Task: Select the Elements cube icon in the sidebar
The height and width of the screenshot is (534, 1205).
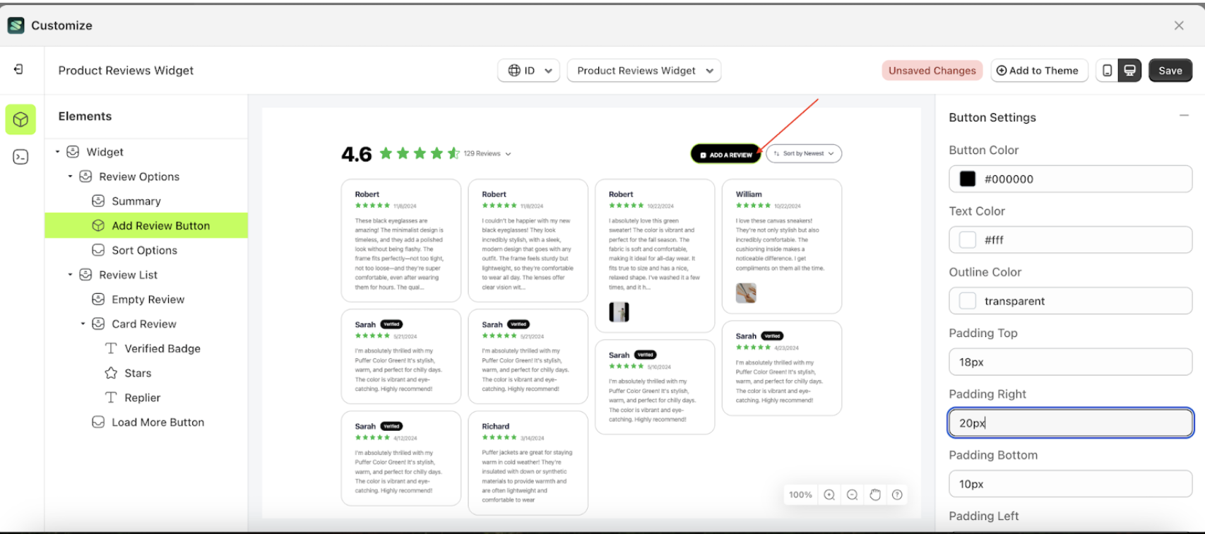Action: [20, 119]
